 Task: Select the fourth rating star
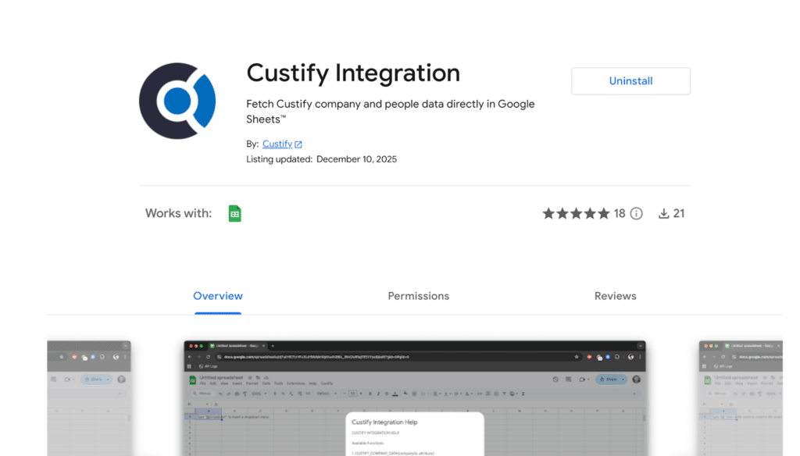click(591, 212)
